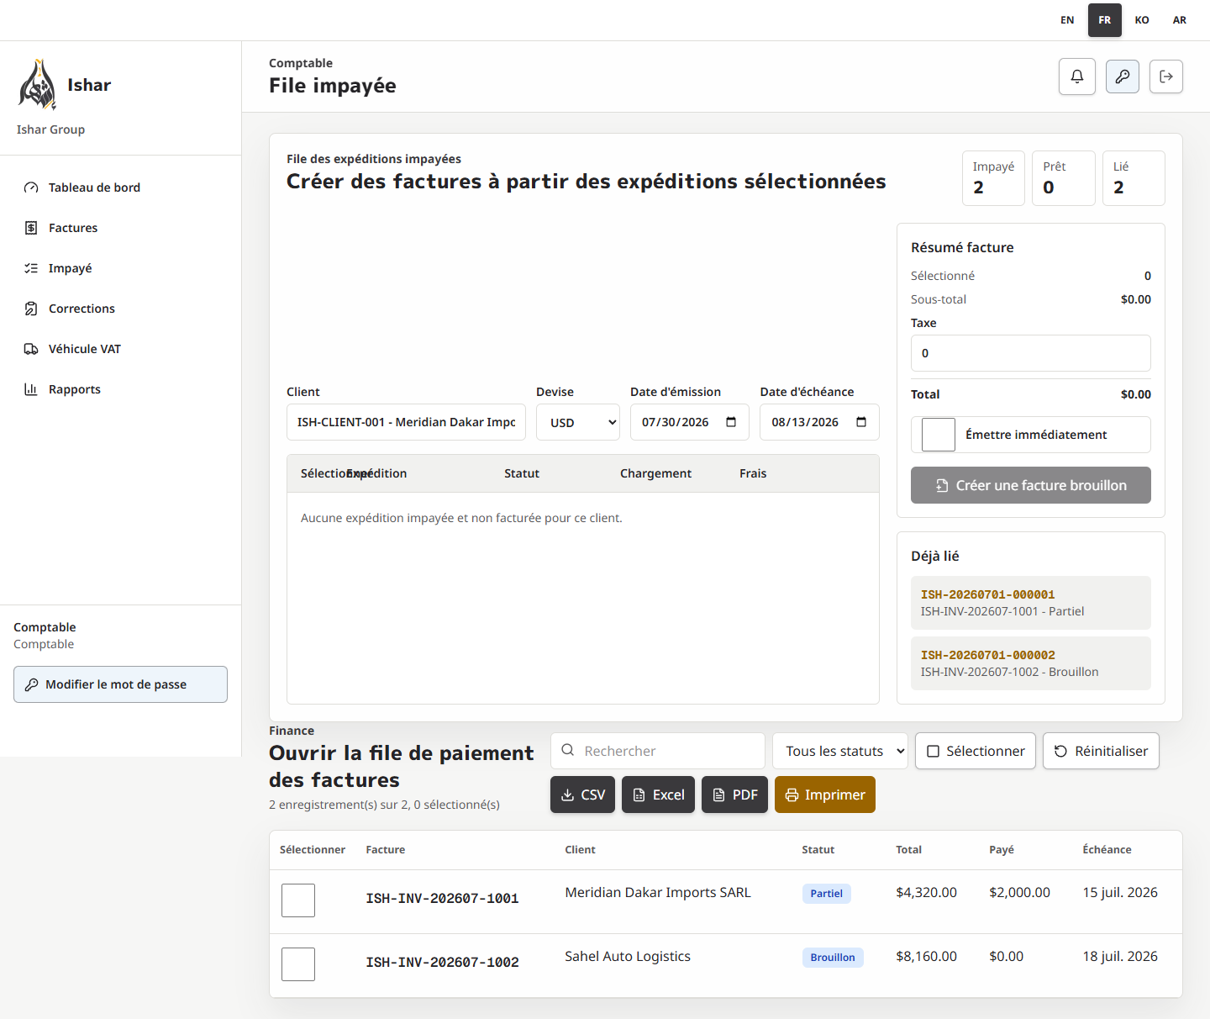Open Véhicule VAT section
Screen dimensions: 1210x1019
pyautogui.click(x=121, y=349)
